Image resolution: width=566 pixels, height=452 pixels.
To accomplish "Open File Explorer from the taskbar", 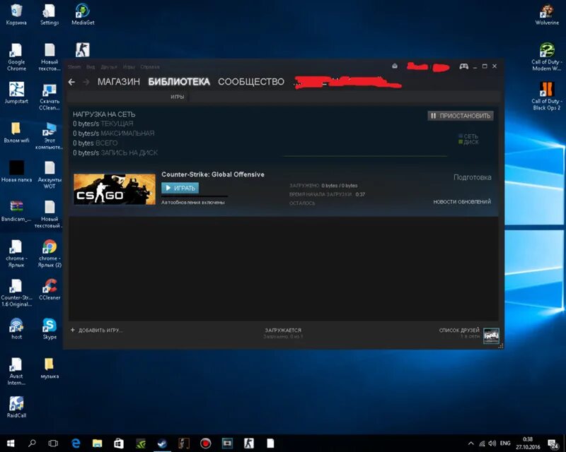I will pos(97,444).
